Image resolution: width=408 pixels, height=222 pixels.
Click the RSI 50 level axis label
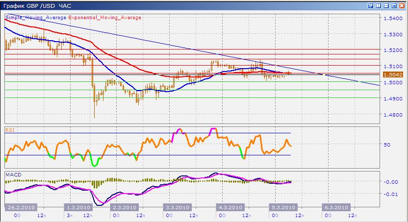pos(387,145)
